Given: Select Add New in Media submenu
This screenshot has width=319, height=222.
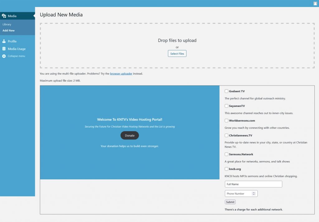Looking at the screenshot, I should coord(9,30).
